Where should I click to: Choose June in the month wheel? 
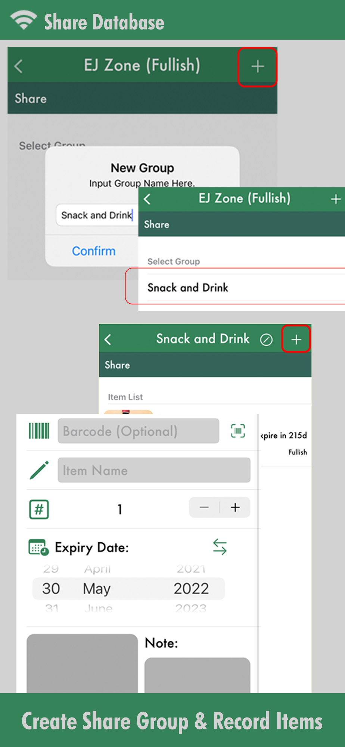(98, 608)
